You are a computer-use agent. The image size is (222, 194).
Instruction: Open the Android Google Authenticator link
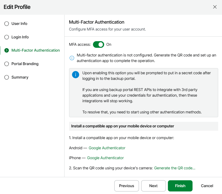point(107,148)
